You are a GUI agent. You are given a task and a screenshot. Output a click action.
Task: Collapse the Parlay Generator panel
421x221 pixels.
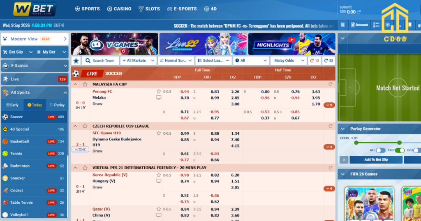click(x=343, y=129)
